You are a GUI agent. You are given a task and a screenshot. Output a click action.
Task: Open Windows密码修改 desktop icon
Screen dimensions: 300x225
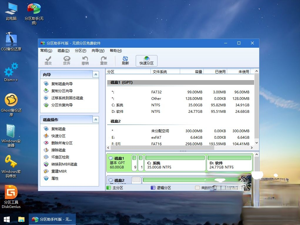coord(11,166)
